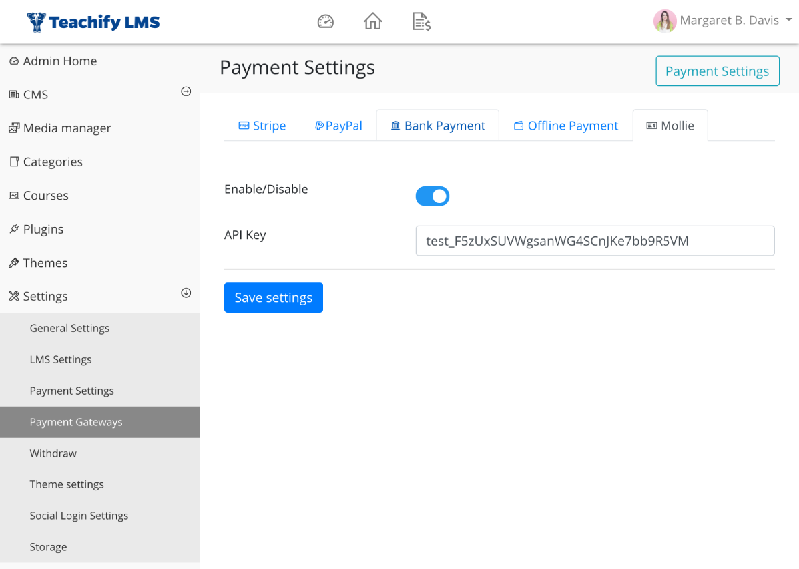Click the outlined Payment Settings button at top right
Image resolution: width=799 pixels, height=569 pixels.
[717, 71]
